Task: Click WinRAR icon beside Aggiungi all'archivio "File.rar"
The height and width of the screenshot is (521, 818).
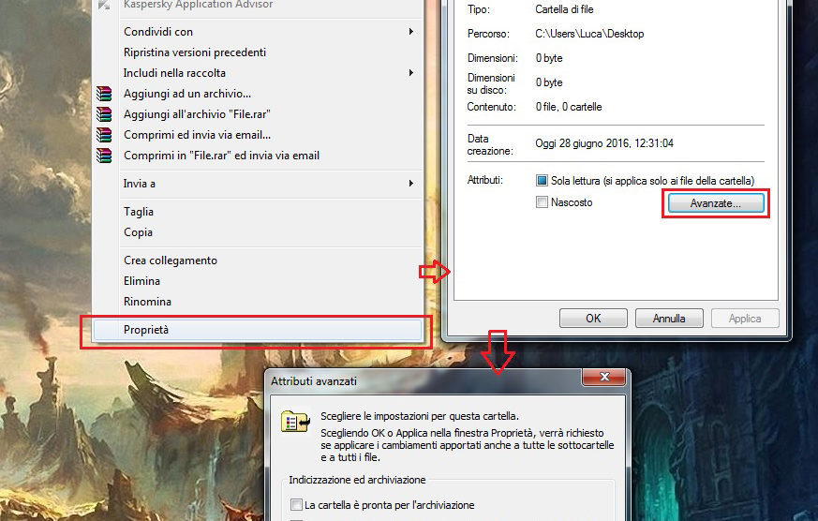Action: [x=104, y=114]
